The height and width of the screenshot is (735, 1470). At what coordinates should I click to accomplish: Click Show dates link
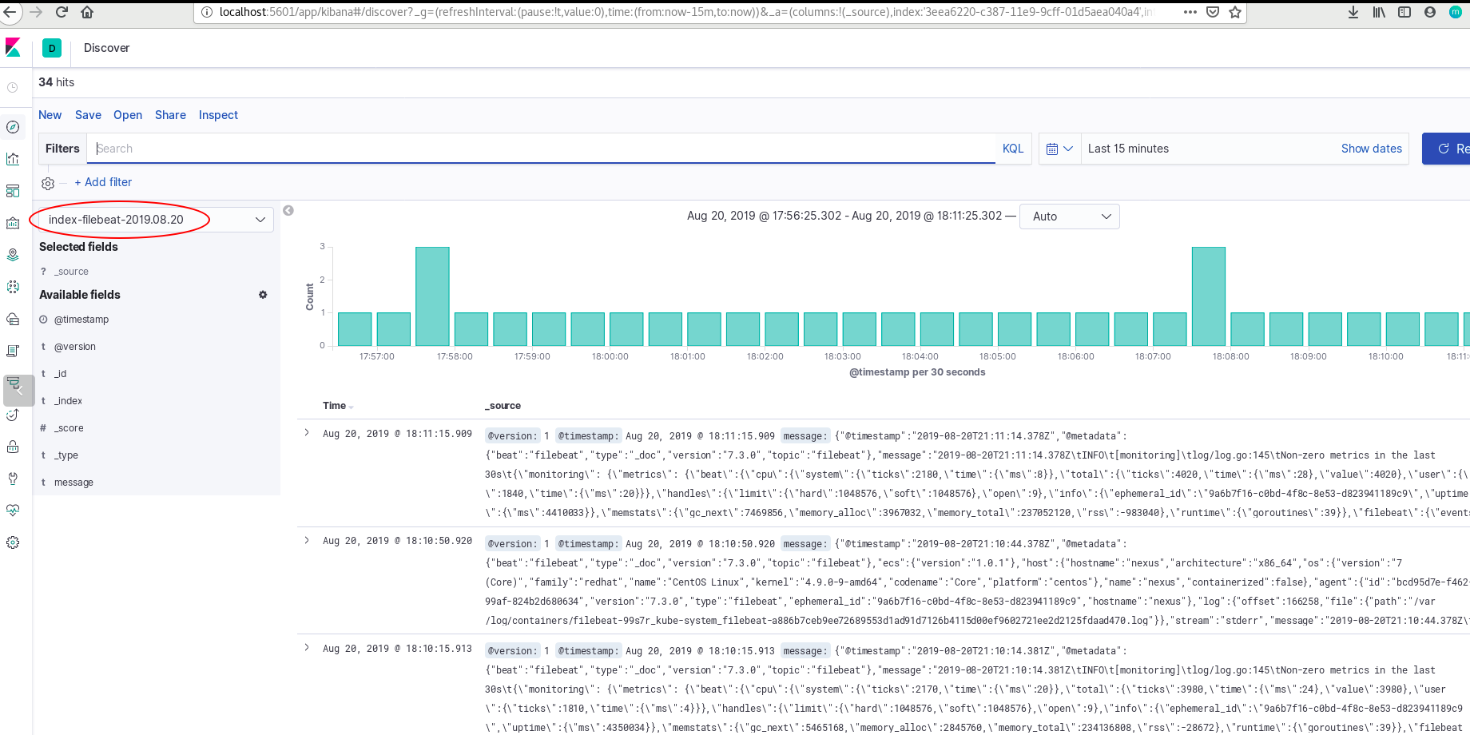pyautogui.click(x=1371, y=149)
